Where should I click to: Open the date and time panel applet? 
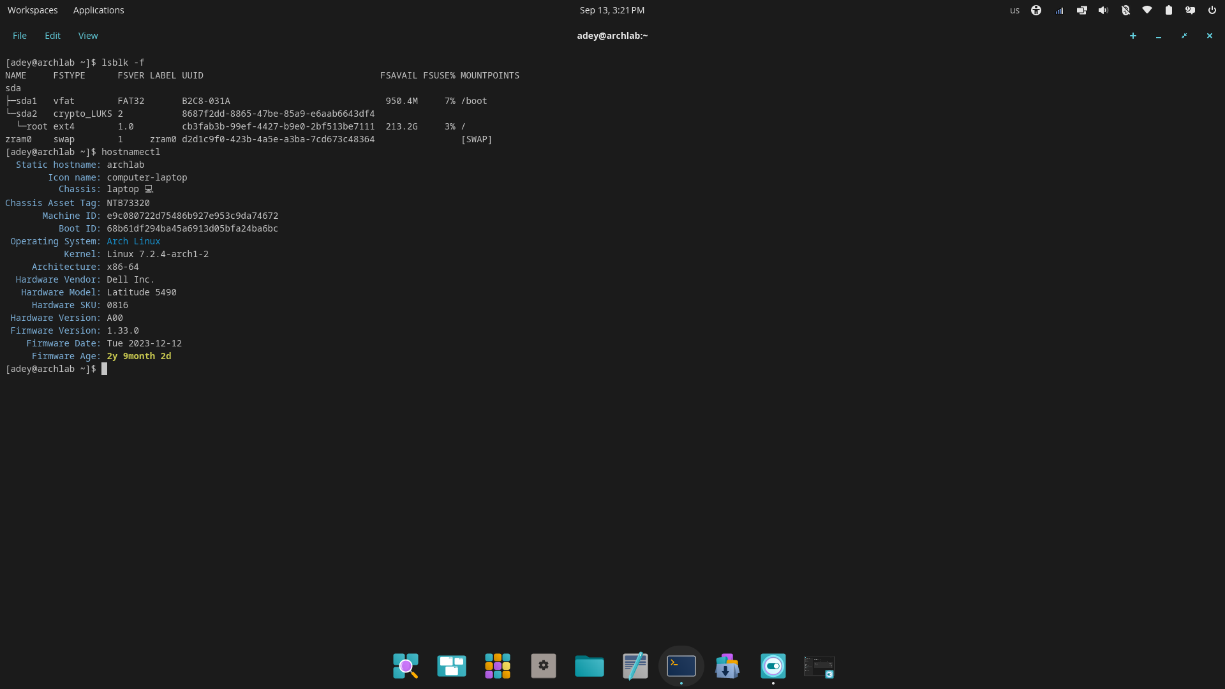tap(612, 10)
